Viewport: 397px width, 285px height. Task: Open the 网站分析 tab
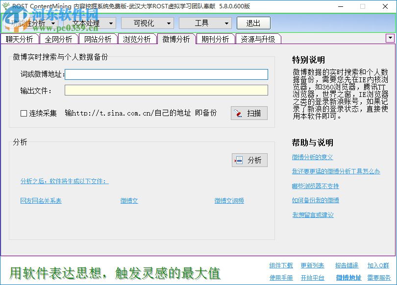tap(98, 38)
